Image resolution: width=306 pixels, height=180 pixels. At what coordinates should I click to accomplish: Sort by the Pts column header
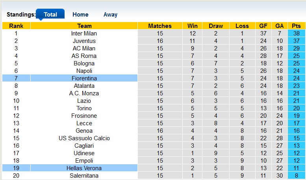click(x=296, y=26)
